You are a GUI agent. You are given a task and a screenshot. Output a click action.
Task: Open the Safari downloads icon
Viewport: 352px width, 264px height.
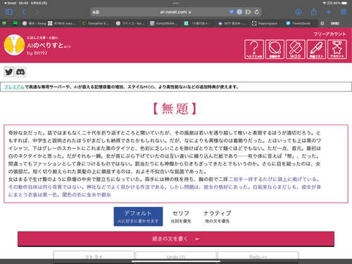pyautogui.click(x=298, y=12)
